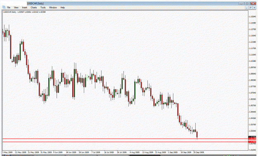Click the '18 Jun 2009' date label

point(71,152)
